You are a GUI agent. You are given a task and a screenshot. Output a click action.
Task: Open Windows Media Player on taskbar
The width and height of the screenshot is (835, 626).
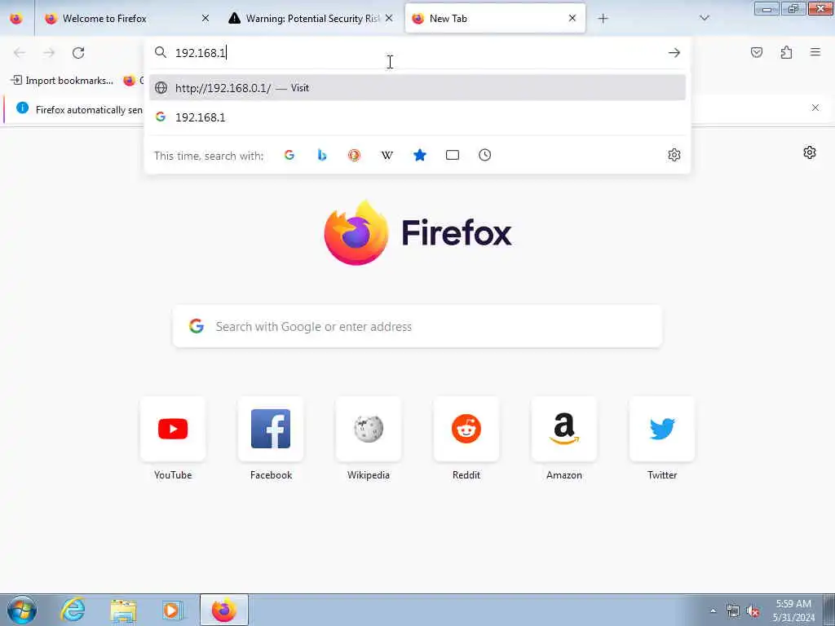pyautogui.click(x=173, y=610)
